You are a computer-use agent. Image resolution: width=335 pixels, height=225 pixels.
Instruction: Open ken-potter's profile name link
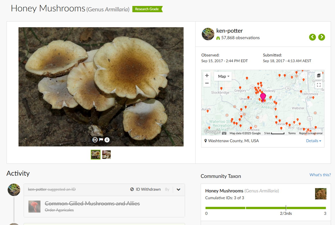229,31
